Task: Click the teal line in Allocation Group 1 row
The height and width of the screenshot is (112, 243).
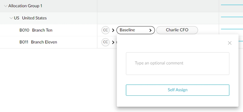Action: [x=232, y=5]
